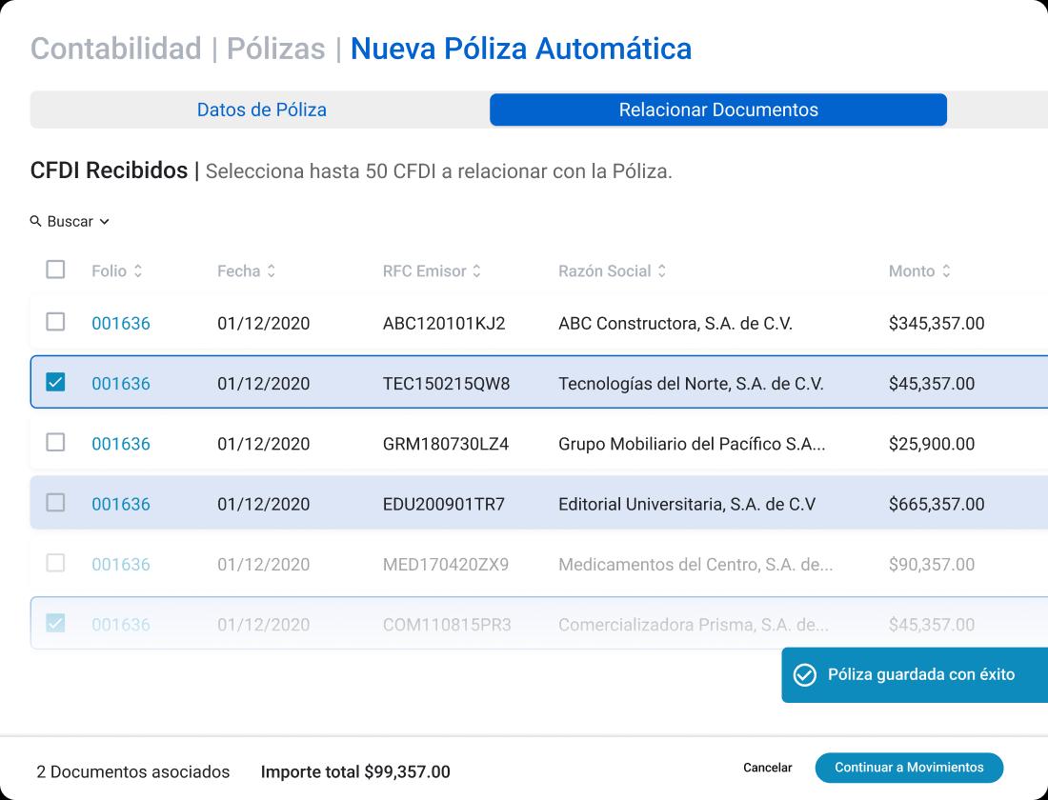Check the Grupo Mobiliario del Pacífico checkbox
Screen dimensions: 1048x800
(55, 443)
